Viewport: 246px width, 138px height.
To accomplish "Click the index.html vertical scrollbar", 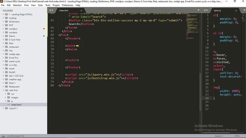I will [200, 92].
